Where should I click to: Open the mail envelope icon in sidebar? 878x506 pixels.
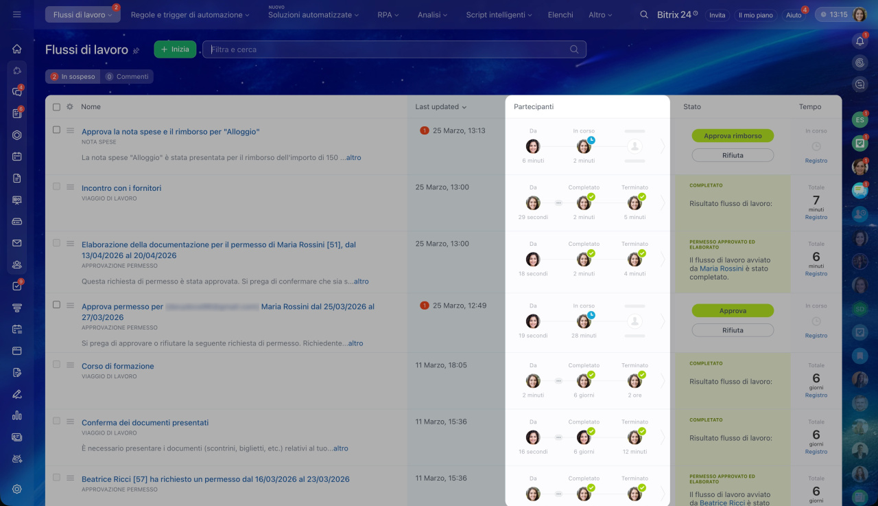(x=17, y=243)
